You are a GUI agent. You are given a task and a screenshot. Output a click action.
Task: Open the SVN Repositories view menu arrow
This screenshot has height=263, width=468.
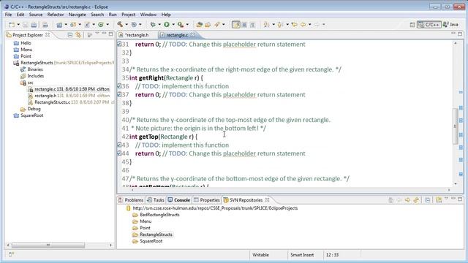(x=446, y=199)
